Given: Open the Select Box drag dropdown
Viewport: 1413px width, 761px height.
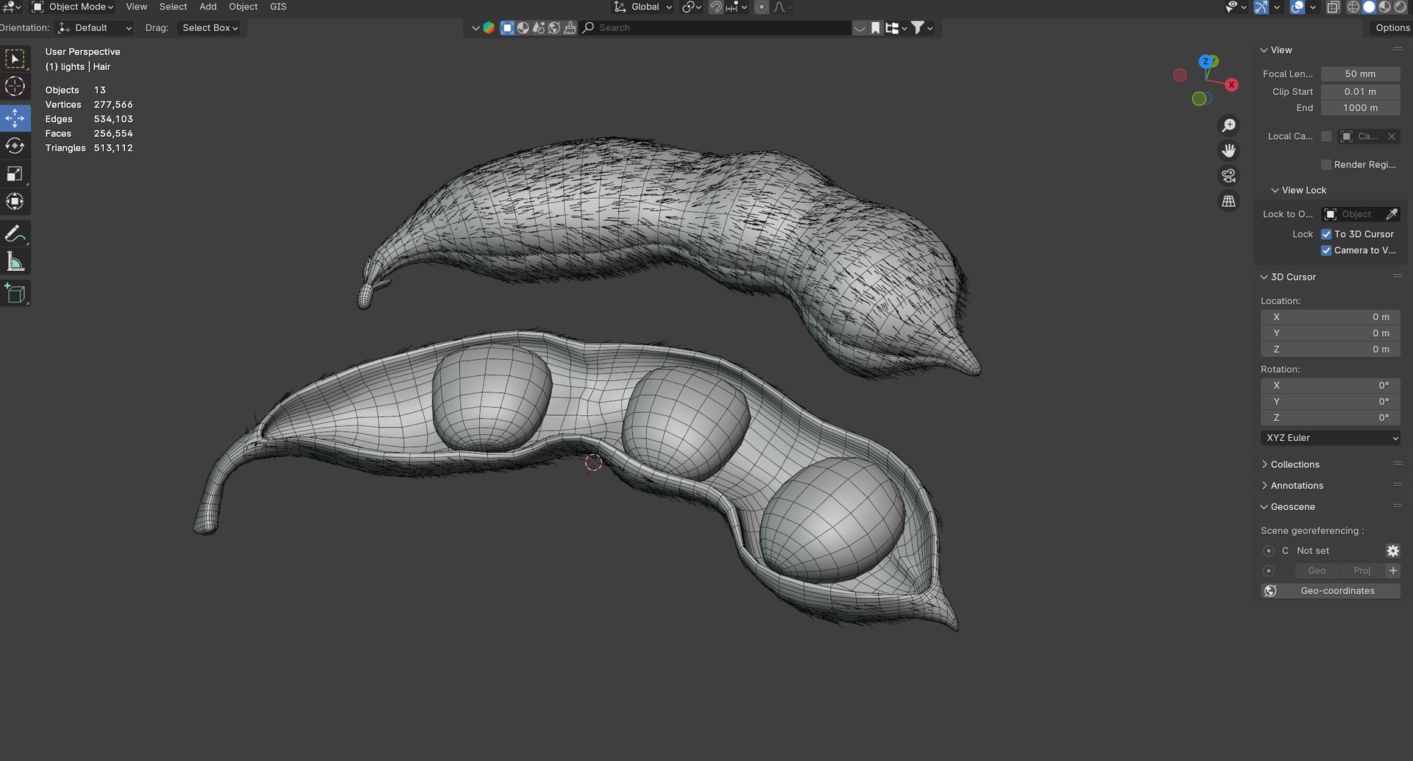Looking at the screenshot, I should (210, 28).
